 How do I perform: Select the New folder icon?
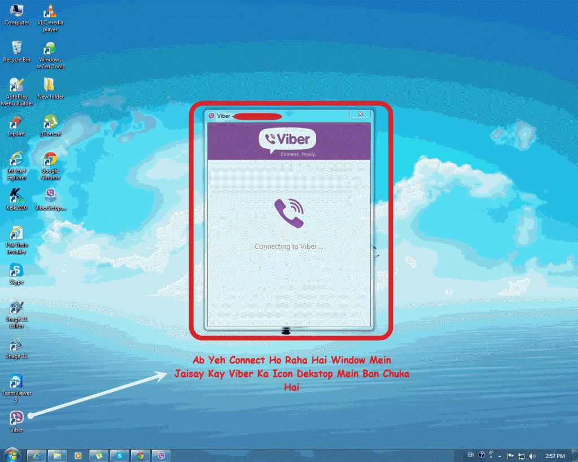(x=50, y=89)
